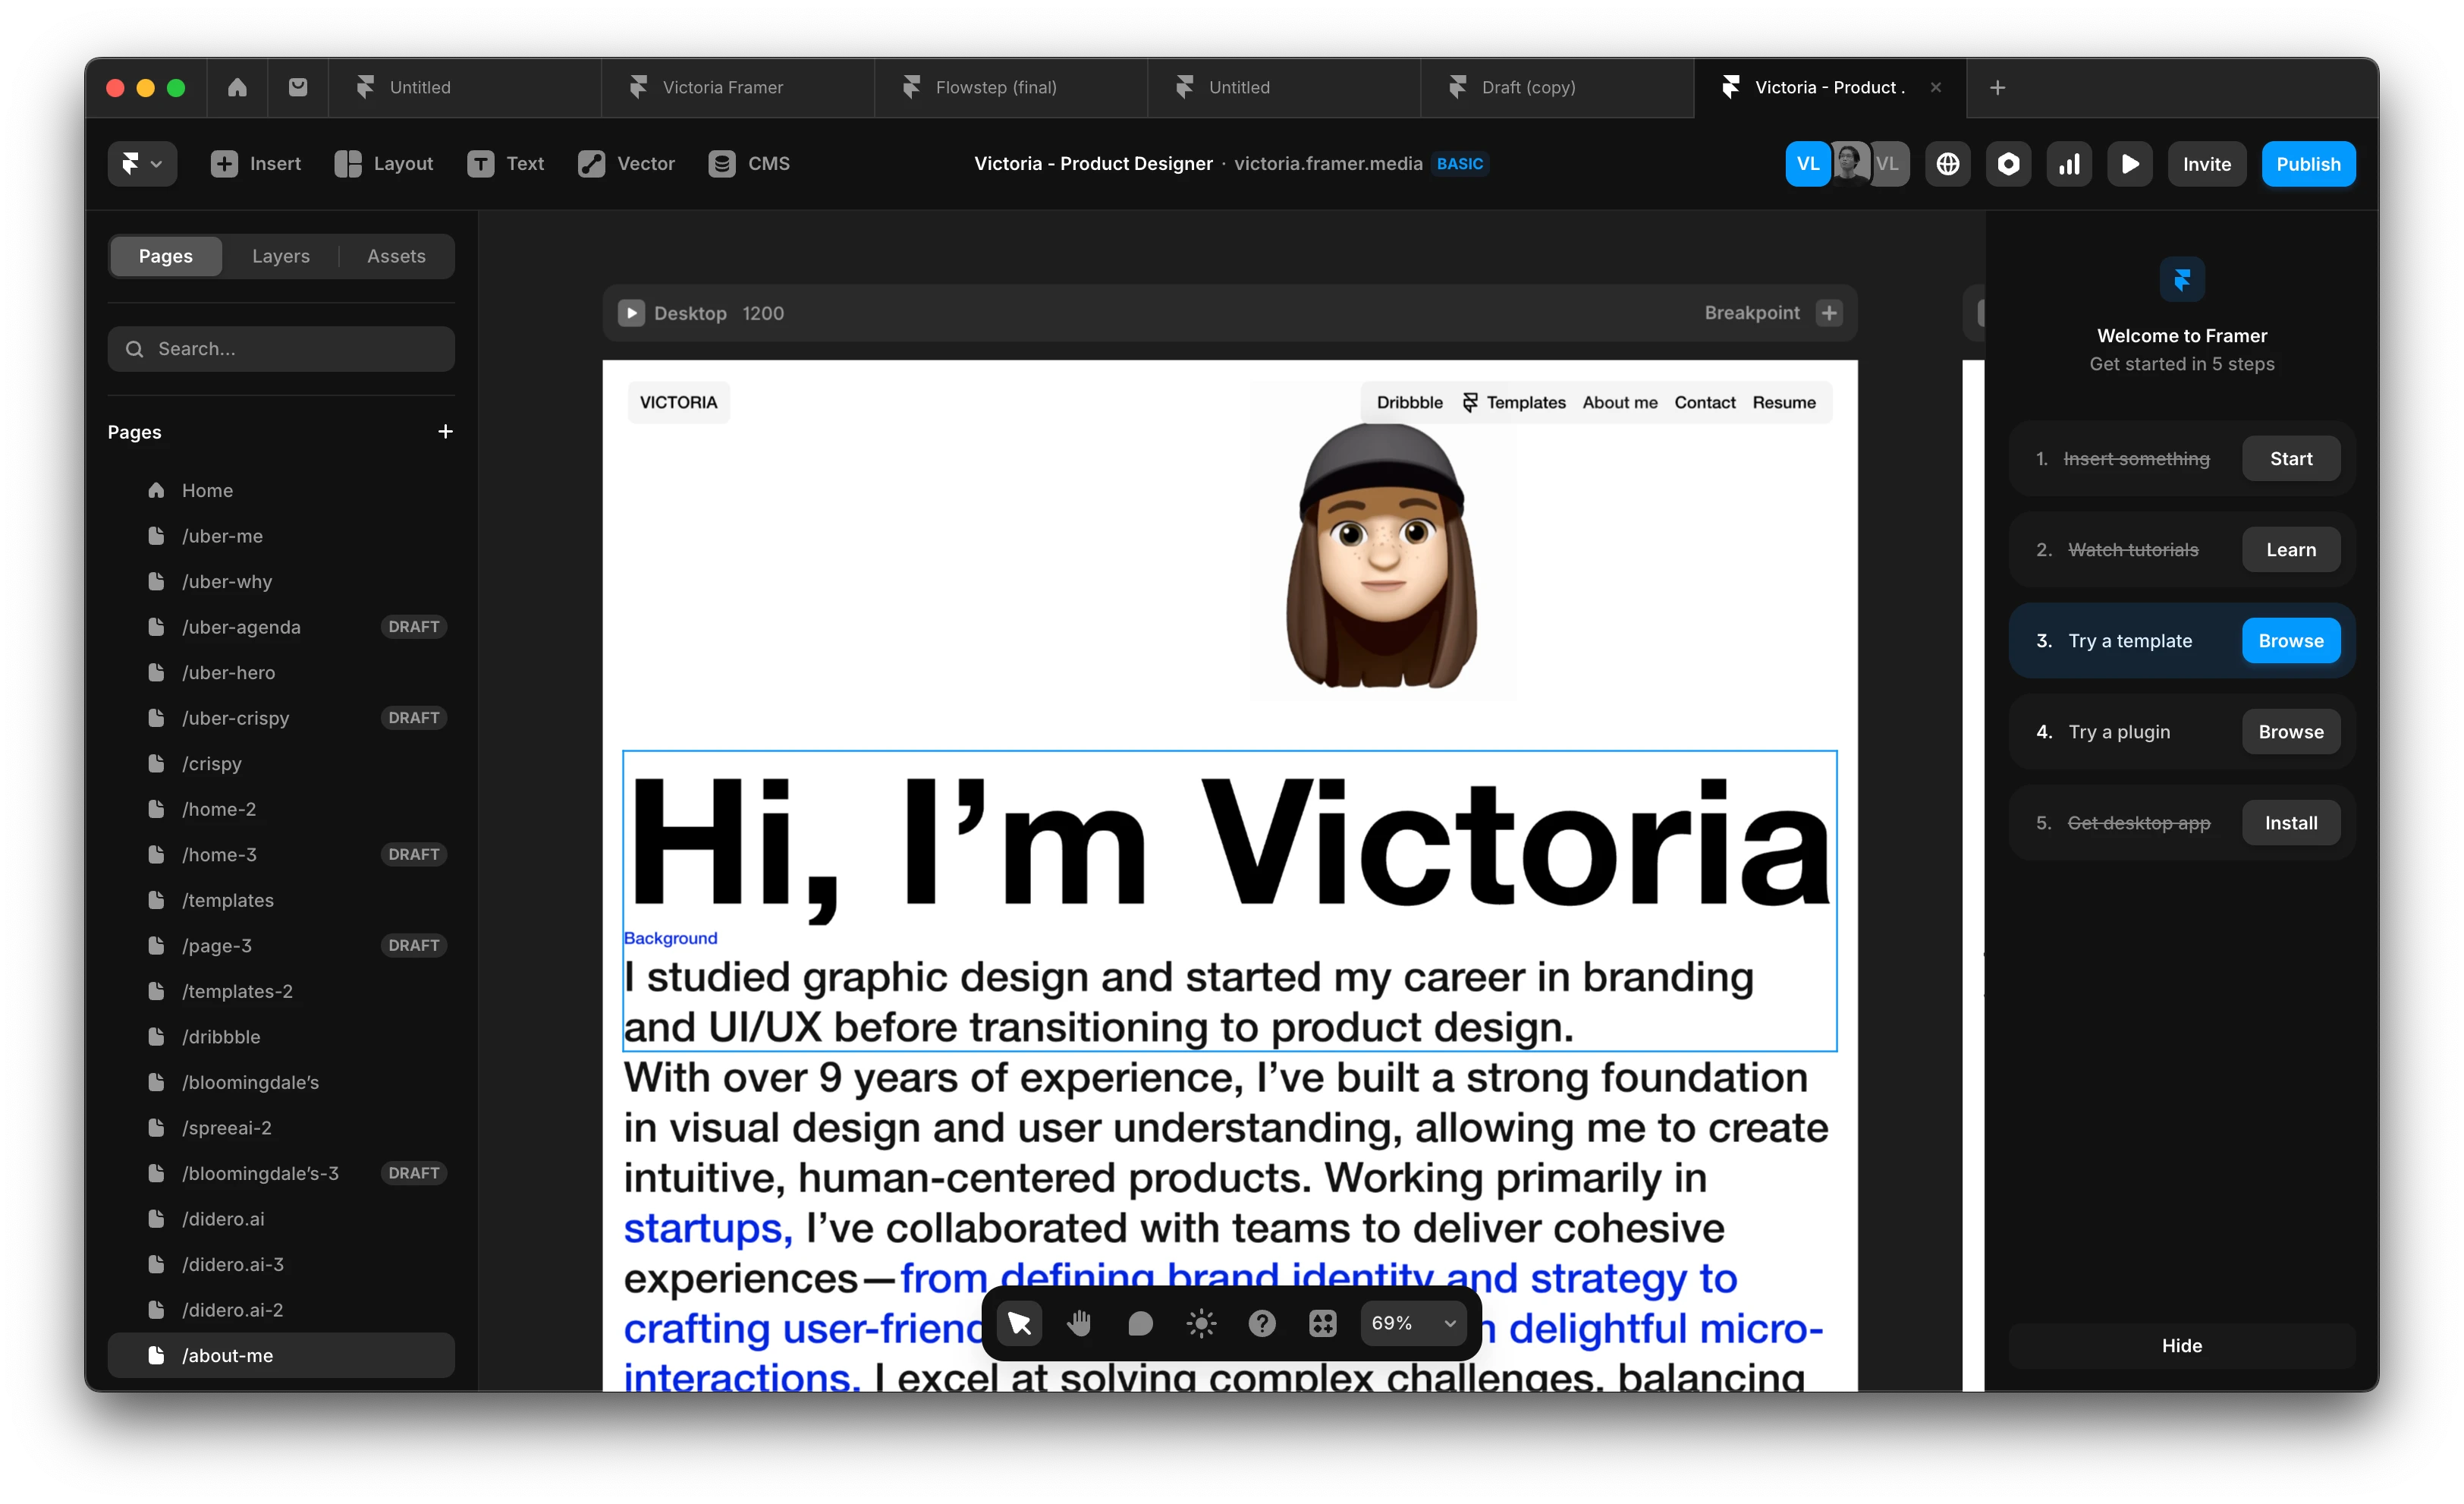This screenshot has height=1504, width=2464.
Task: Switch to the Layers tab
Action: [x=280, y=256]
